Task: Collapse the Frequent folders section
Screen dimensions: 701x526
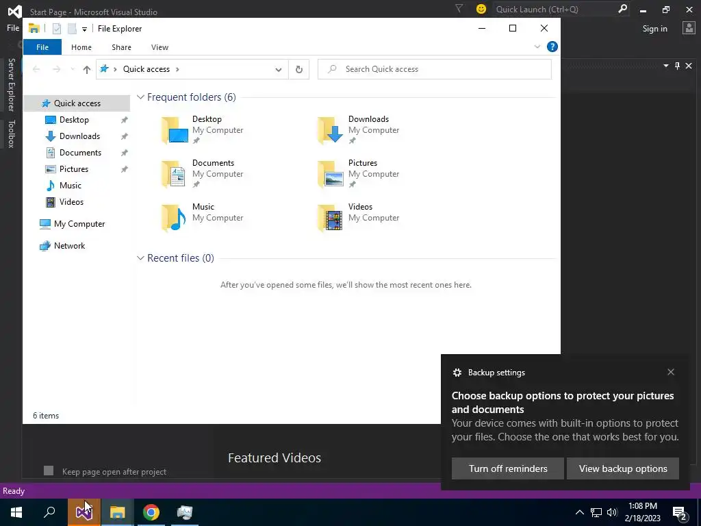Action: pos(140,97)
